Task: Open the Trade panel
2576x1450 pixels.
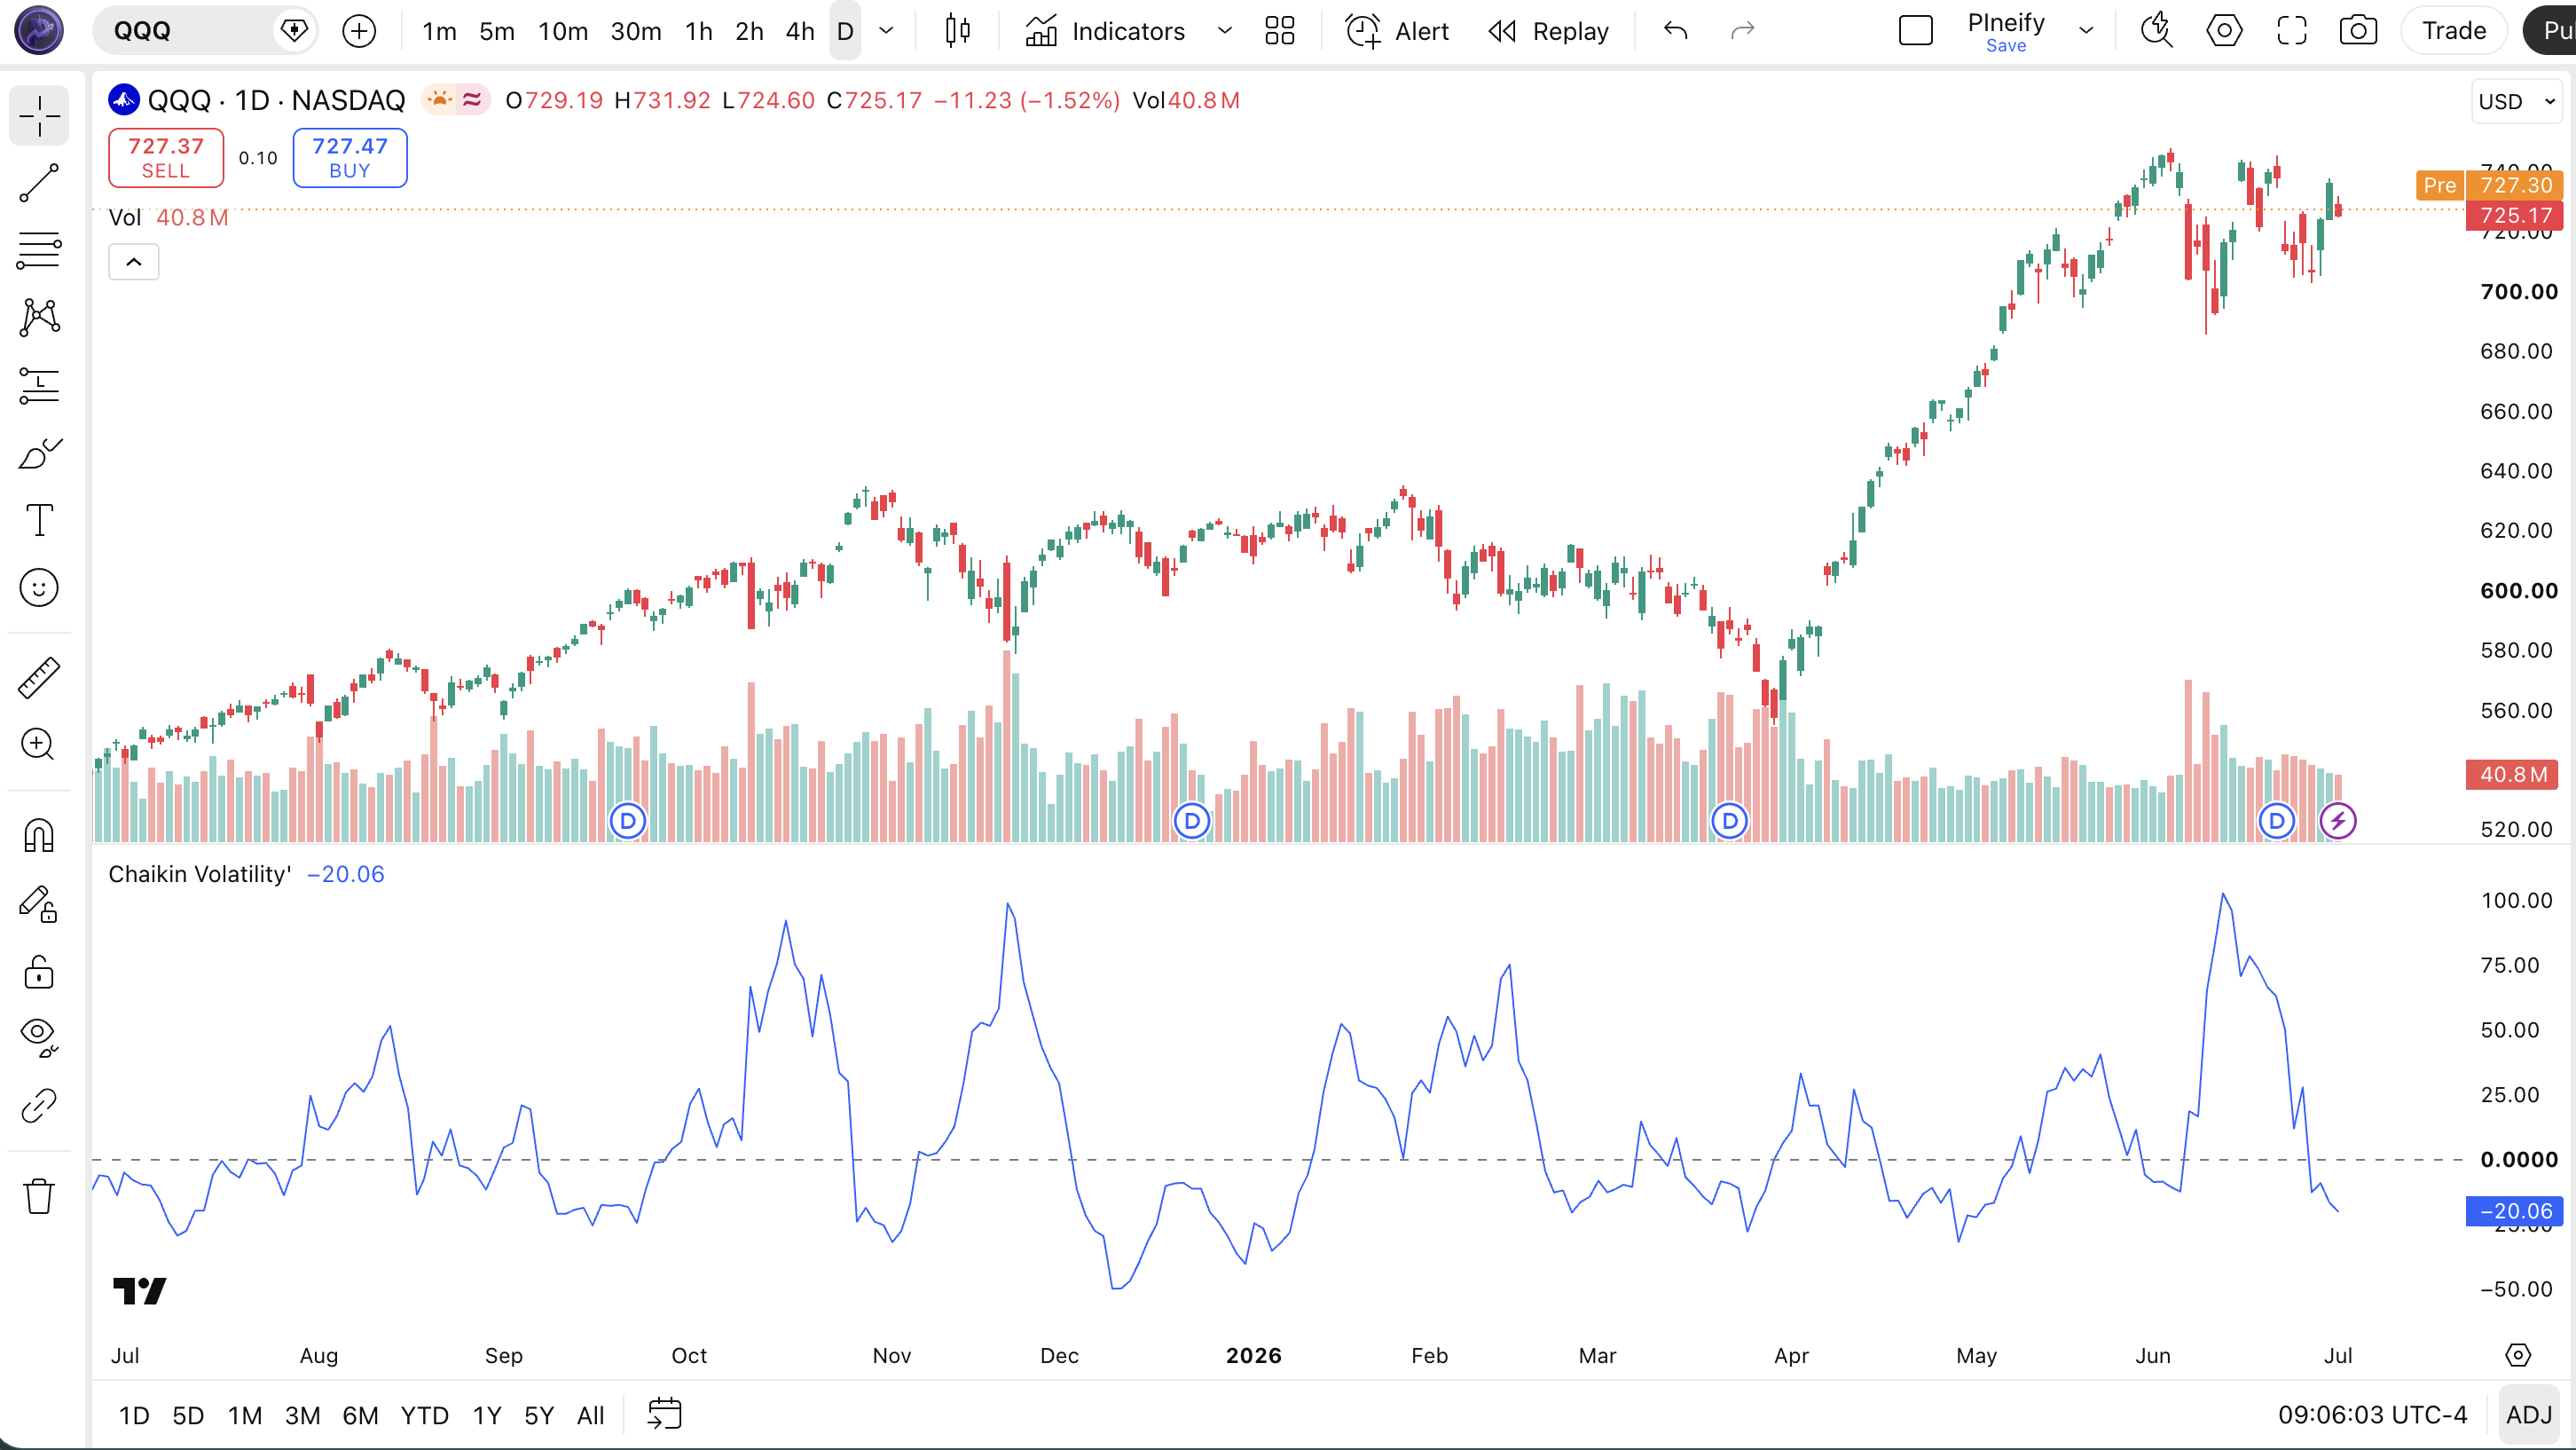Action: point(2454,31)
